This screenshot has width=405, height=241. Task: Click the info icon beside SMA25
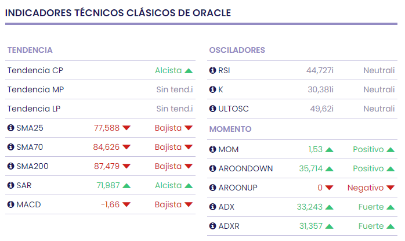10,128
